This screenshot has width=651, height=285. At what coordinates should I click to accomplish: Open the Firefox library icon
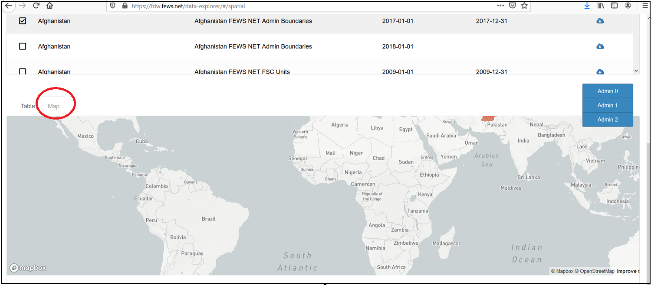click(x=601, y=6)
